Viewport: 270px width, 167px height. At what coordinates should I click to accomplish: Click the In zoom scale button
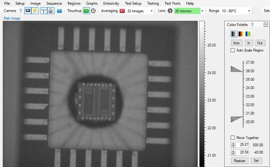[248, 43]
